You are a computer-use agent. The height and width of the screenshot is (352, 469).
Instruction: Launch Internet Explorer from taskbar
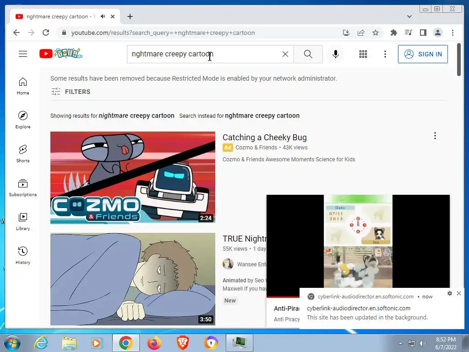[x=40, y=343]
